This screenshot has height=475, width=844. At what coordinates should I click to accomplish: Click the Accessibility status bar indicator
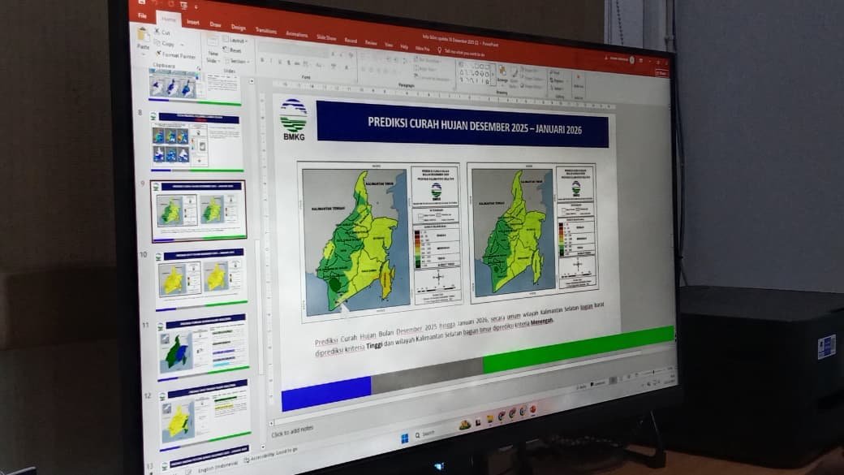point(271,456)
